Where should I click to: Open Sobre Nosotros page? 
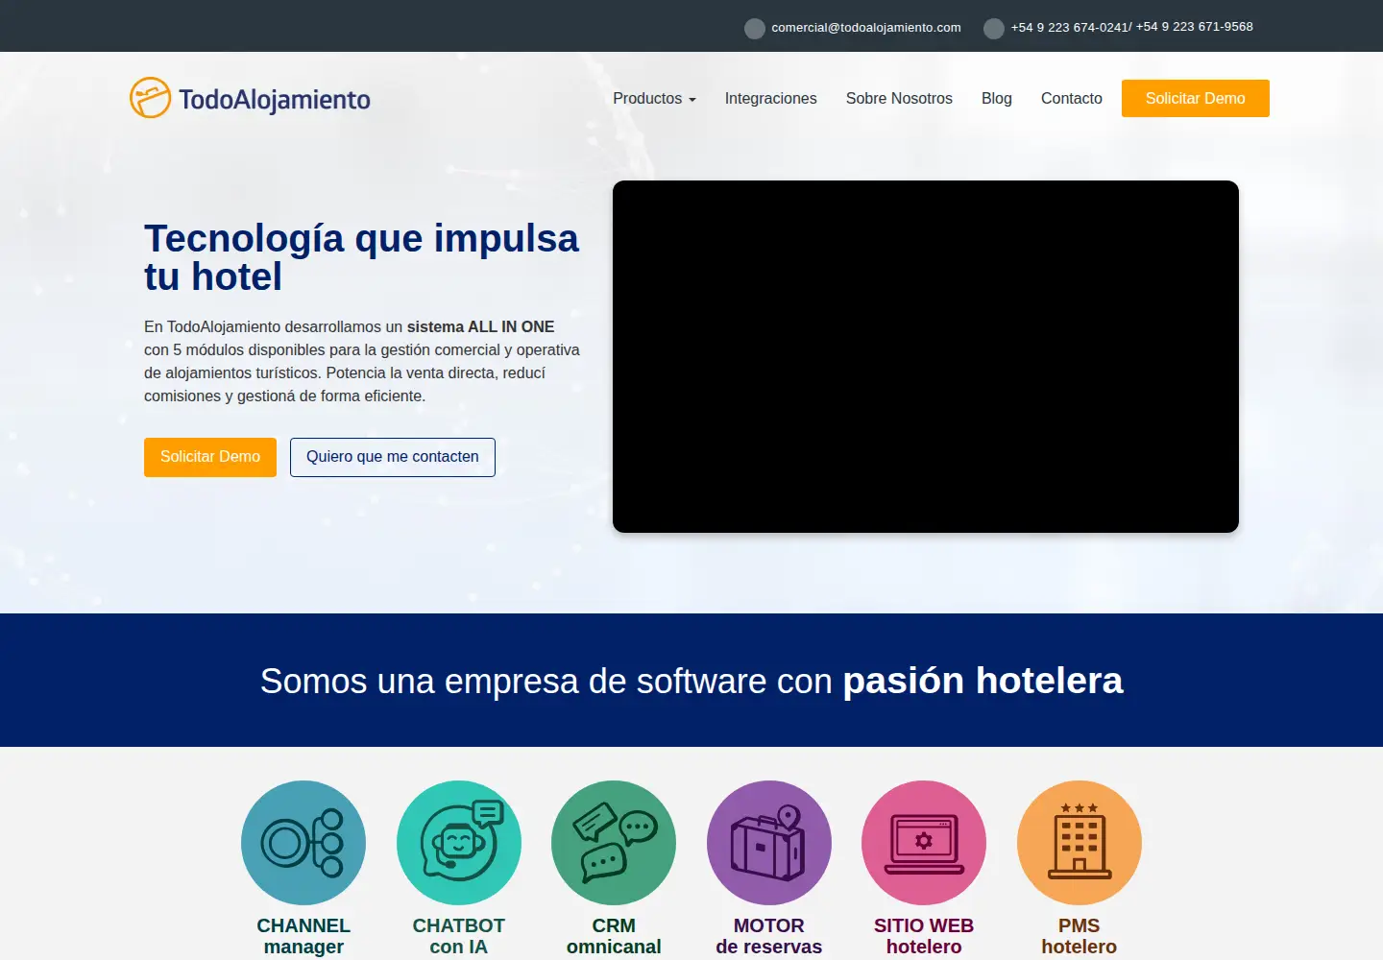pyautogui.click(x=899, y=98)
